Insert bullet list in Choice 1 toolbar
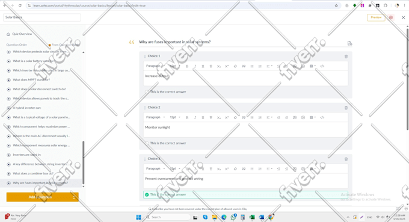This screenshot has height=222, width=409. (x=252, y=66)
